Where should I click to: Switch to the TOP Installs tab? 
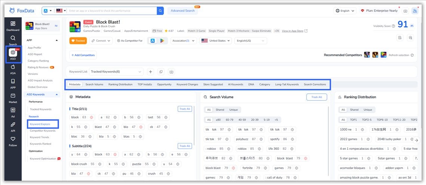pos(145,85)
